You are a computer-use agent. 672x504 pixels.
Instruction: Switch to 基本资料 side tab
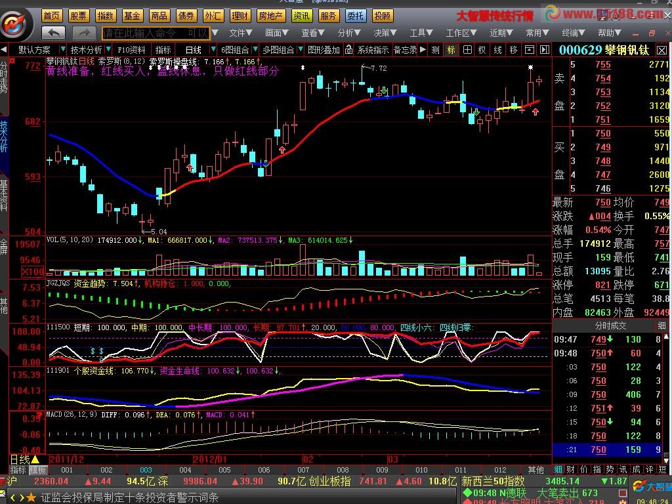(x=4, y=196)
